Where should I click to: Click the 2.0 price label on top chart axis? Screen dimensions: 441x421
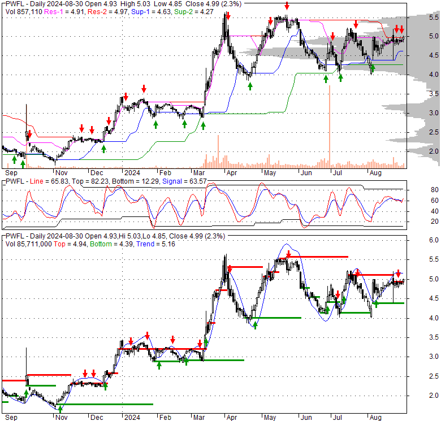tap(434, 151)
